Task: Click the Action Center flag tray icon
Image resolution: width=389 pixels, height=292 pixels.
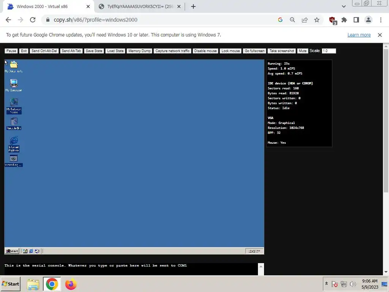Action: (x=335, y=284)
